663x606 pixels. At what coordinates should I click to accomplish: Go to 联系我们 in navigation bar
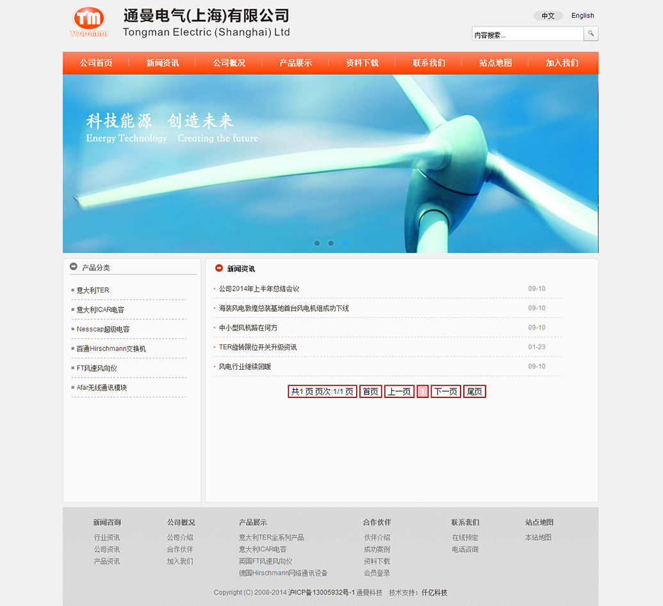tap(429, 63)
